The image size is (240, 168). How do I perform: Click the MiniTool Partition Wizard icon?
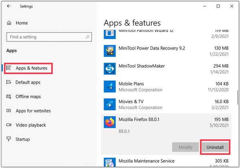109,34
